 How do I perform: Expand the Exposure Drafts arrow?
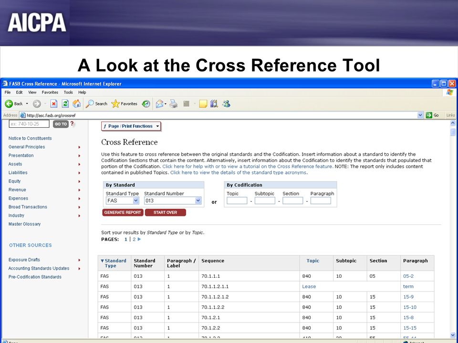click(79, 260)
